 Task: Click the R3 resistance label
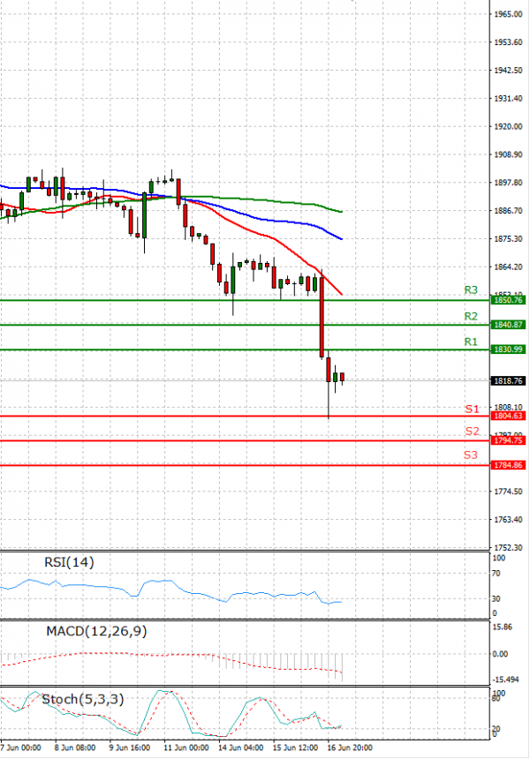coord(471,290)
